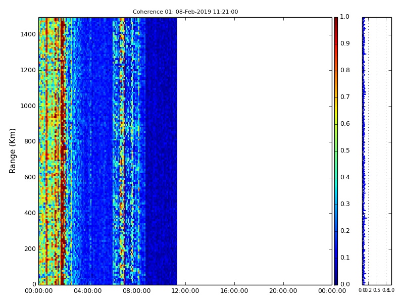The image size is (404, 303).
Task: Click the colorbar label 0.7
Action: point(345,97)
